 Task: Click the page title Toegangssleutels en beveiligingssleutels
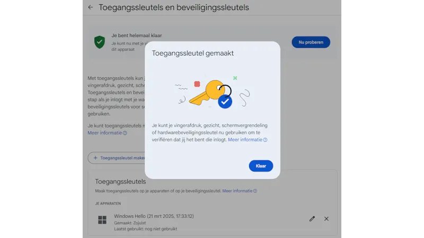tap(174, 7)
